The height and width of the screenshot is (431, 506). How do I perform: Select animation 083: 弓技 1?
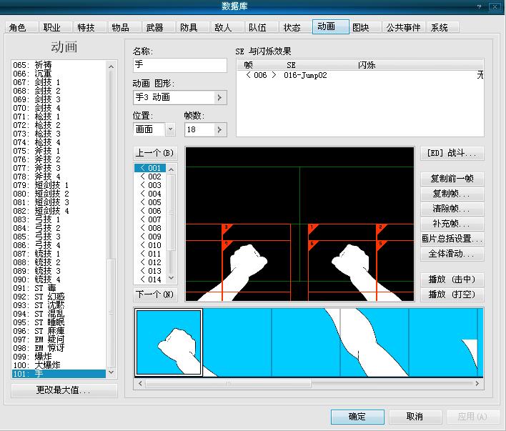59,219
